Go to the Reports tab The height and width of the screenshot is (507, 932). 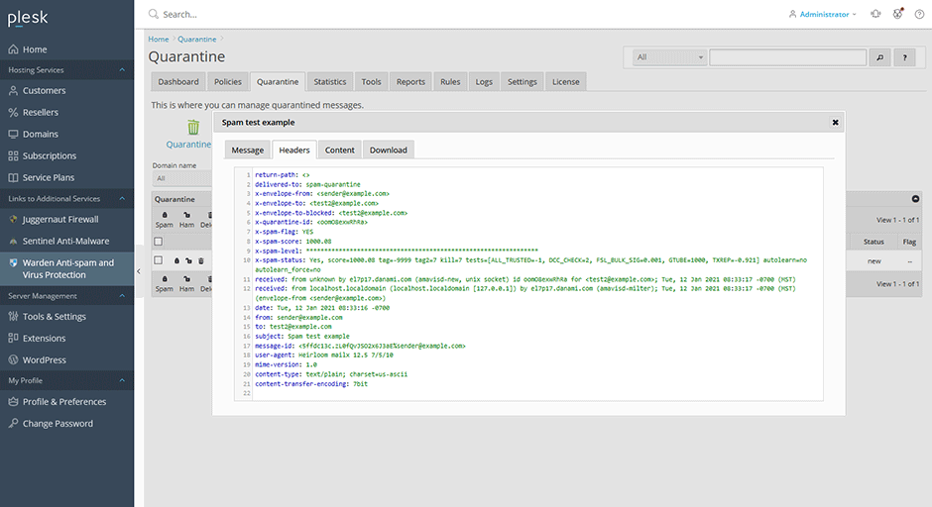pyautogui.click(x=410, y=82)
